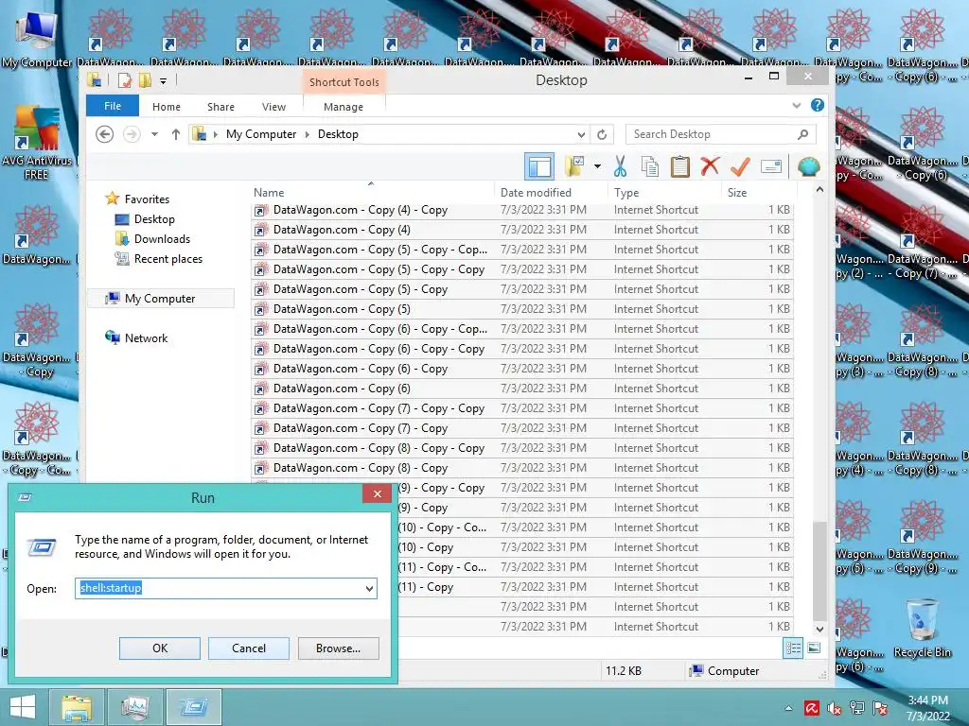
Task: Click the New folder icon in title bar
Action: tap(145, 80)
